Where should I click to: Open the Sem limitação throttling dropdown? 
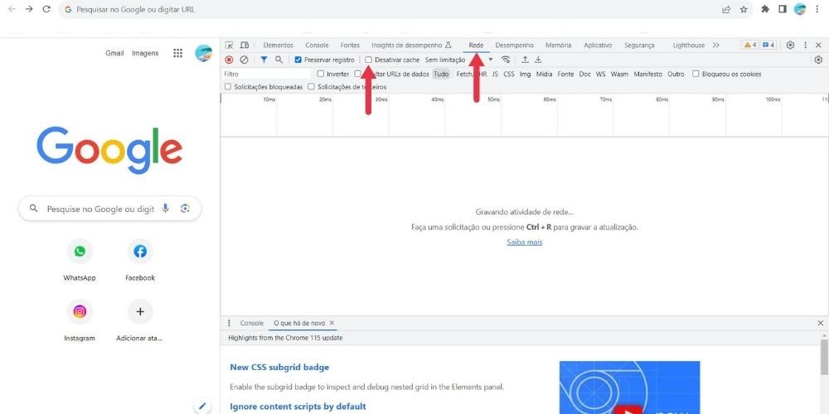pos(458,60)
